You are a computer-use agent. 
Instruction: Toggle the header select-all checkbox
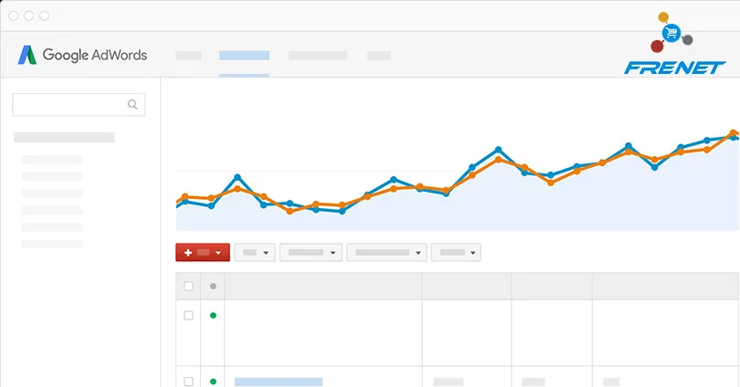pyautogui.click(x=188, y=286)
